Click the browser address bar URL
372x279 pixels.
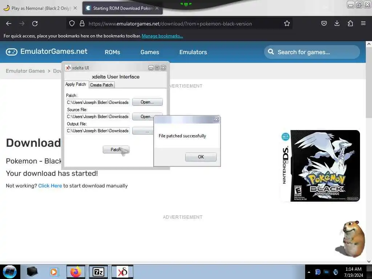(170, 24)
